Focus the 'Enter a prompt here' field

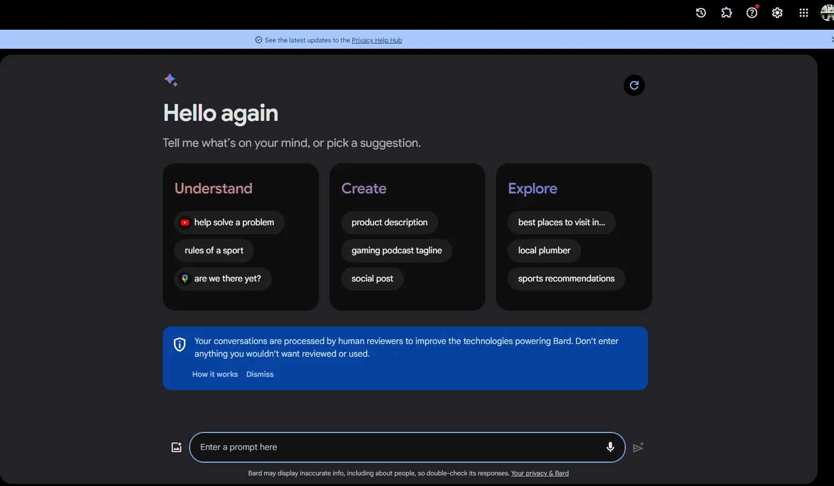[397, 447]
